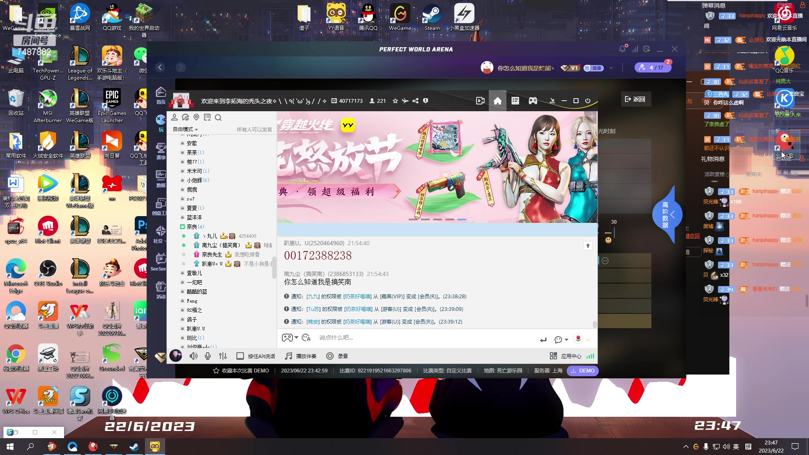Collapse the 奈良(4) sub-channel

click(182, 227)
